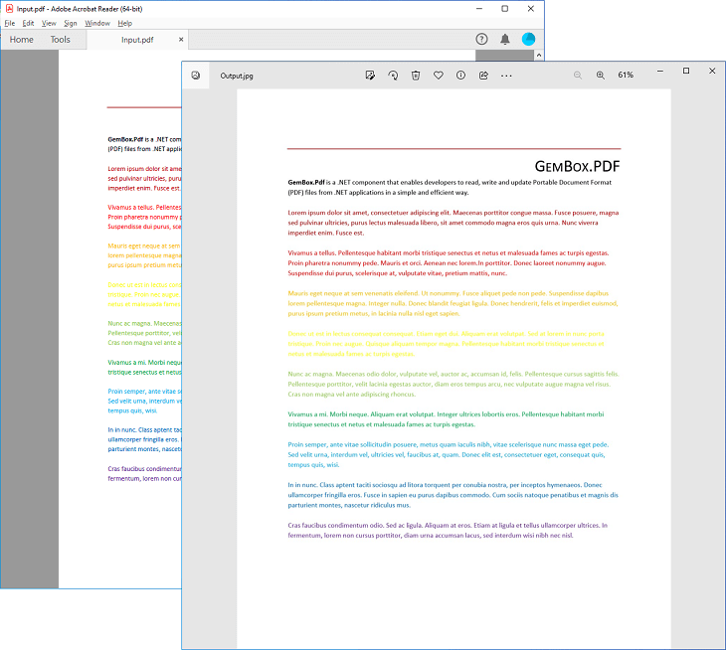Delete the image with trash icon
The image size is (726, 650).
point(416,76)
